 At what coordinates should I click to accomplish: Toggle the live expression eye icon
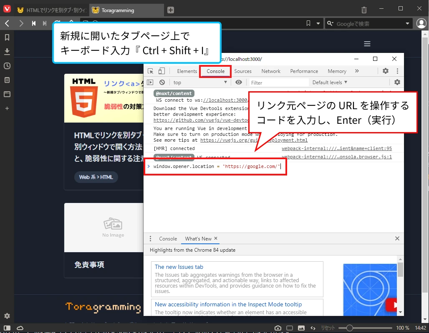pyautogui.click(x=239, y=82)
